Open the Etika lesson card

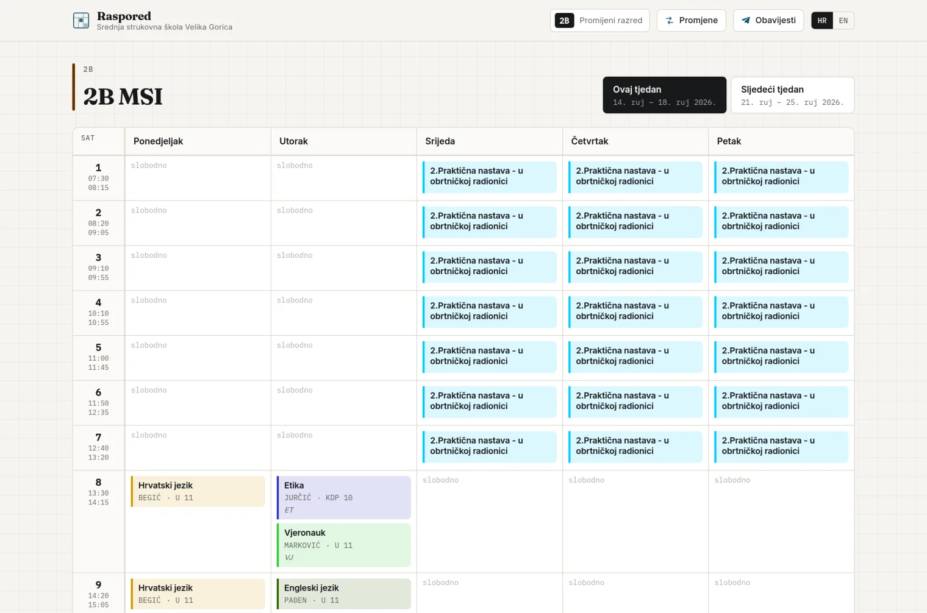tap(343, 498)
